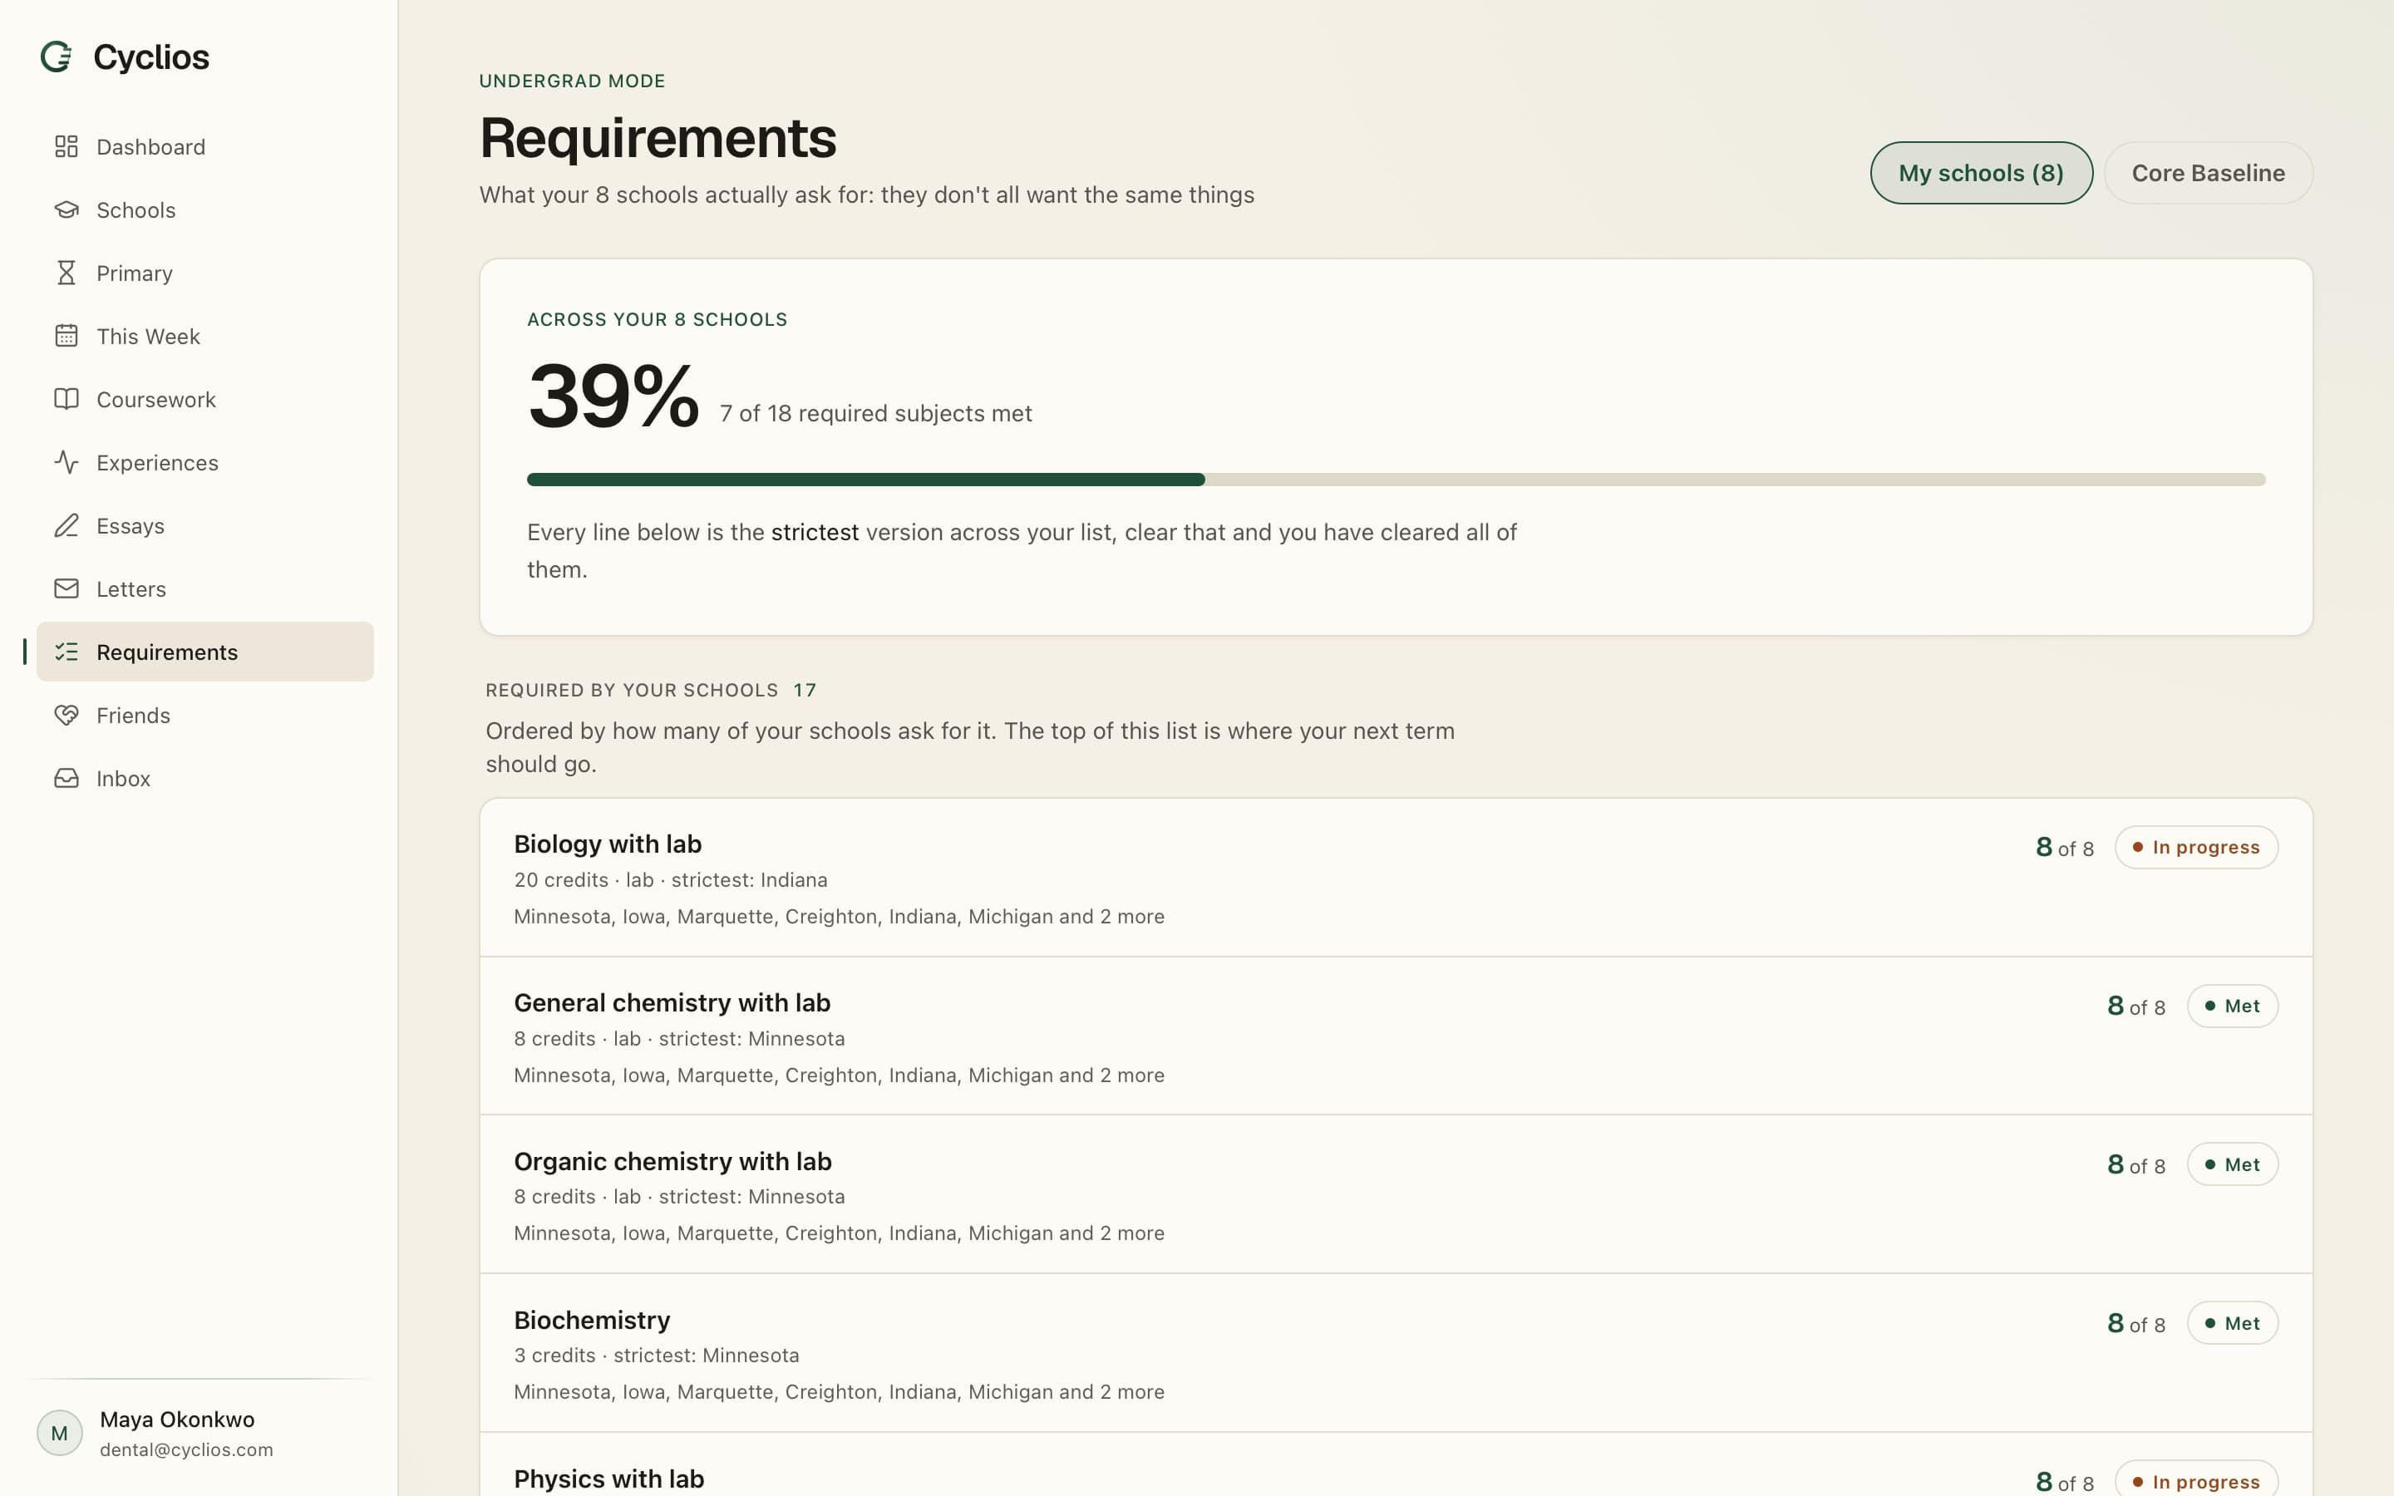The width and height of the screenshot is (2394, 1496).
Task: Click '8 of 8' count on Biochemistry row
Action: pos(2135,1324)
